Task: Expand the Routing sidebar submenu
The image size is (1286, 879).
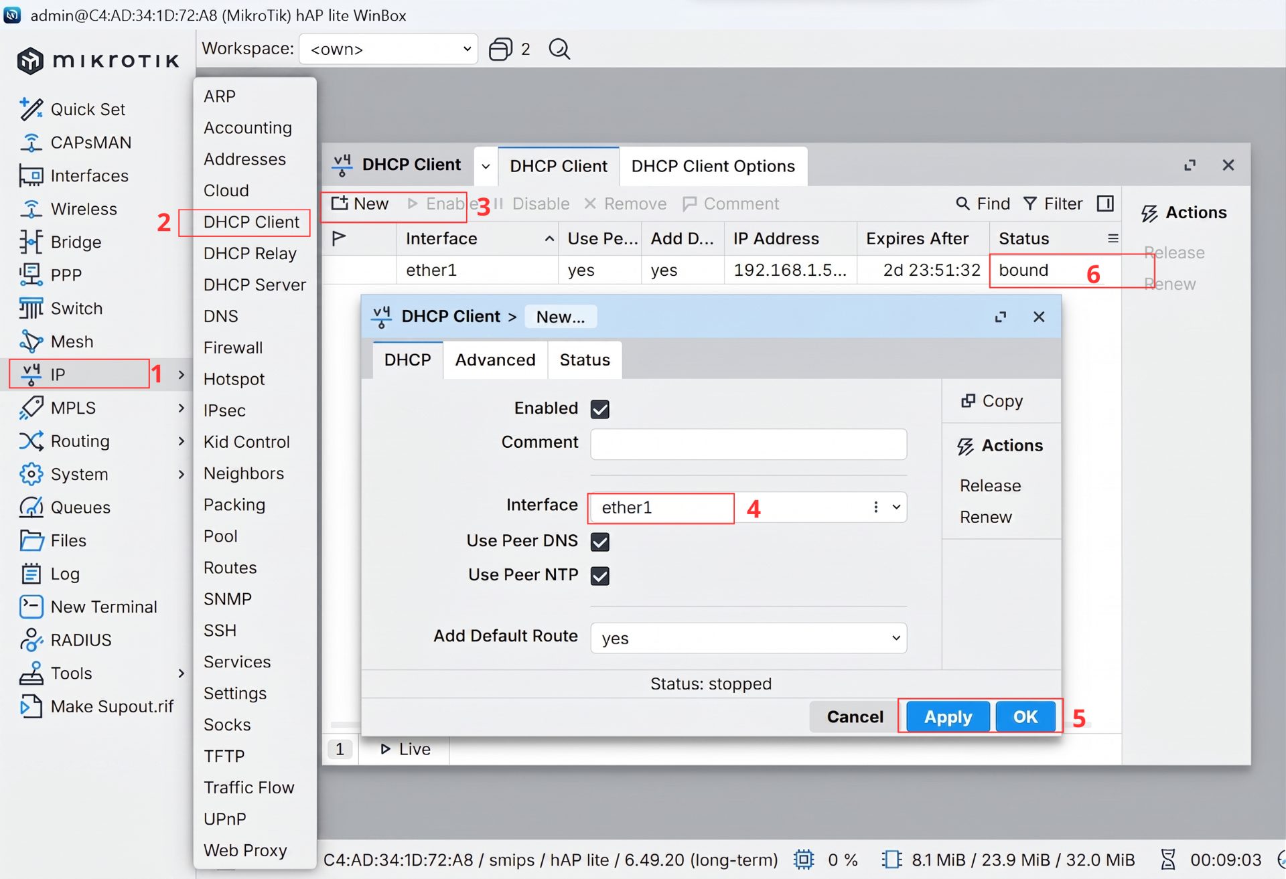Action: point(181,441)
